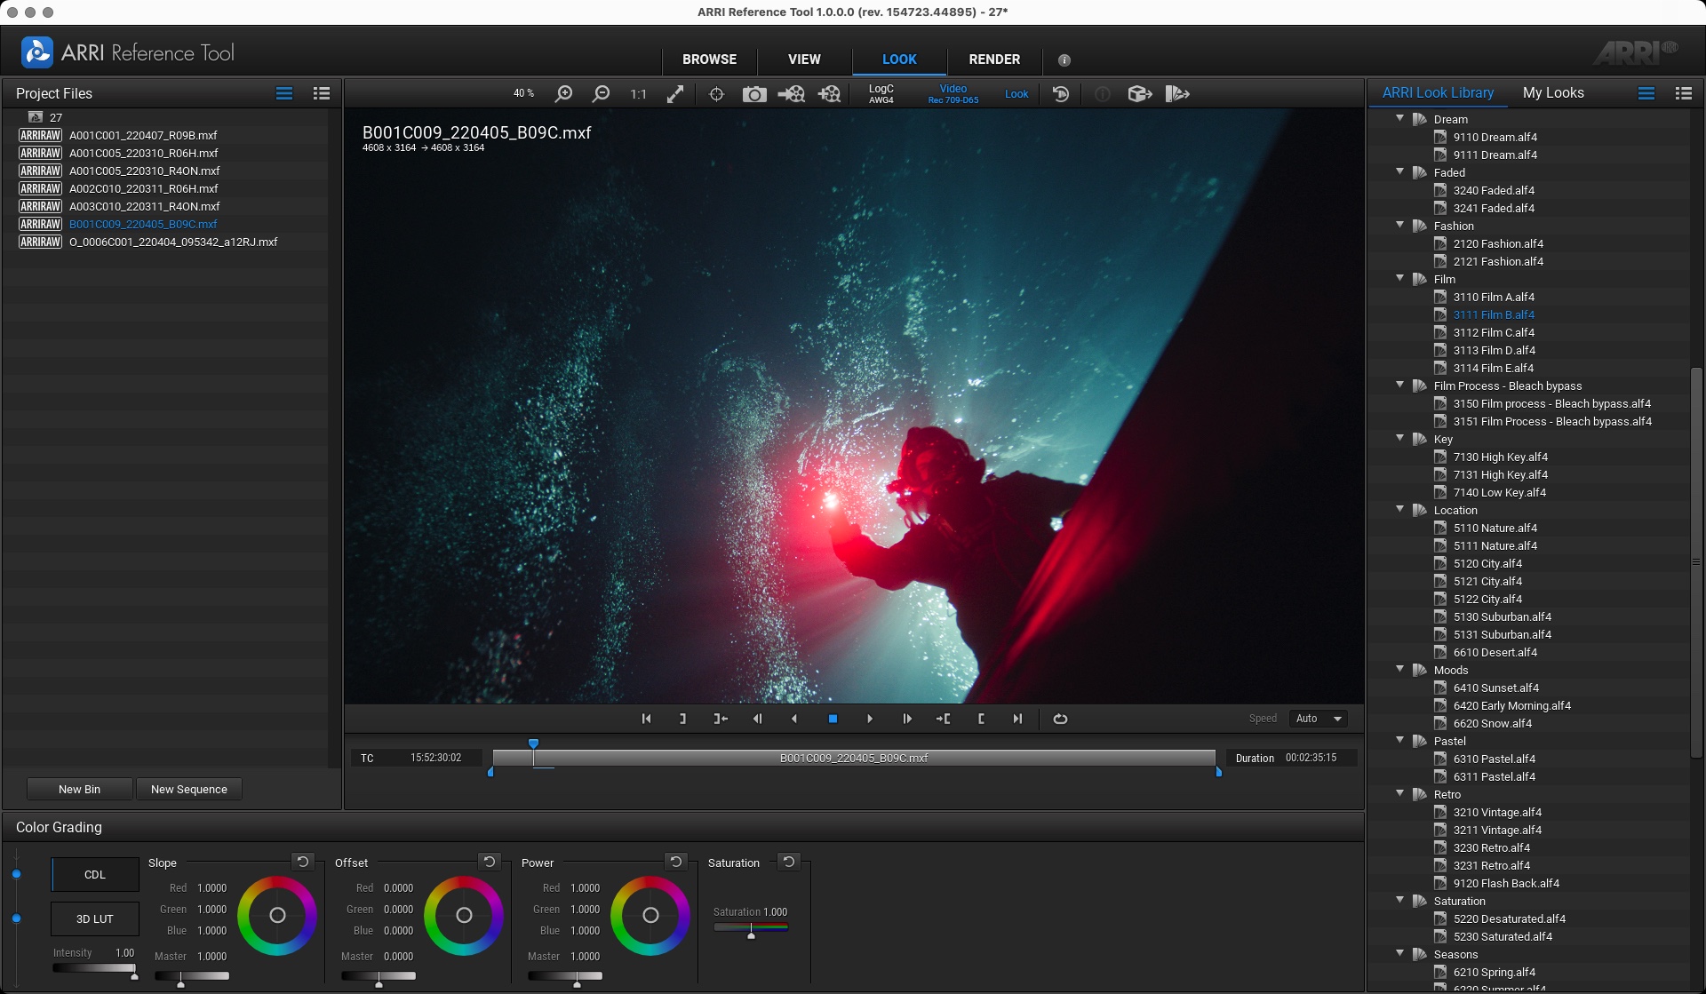Image resolution: width=1706 pixels, height=994 pixels.
Task: Click the Saturation slider
Action: click(x=751, y=927)
